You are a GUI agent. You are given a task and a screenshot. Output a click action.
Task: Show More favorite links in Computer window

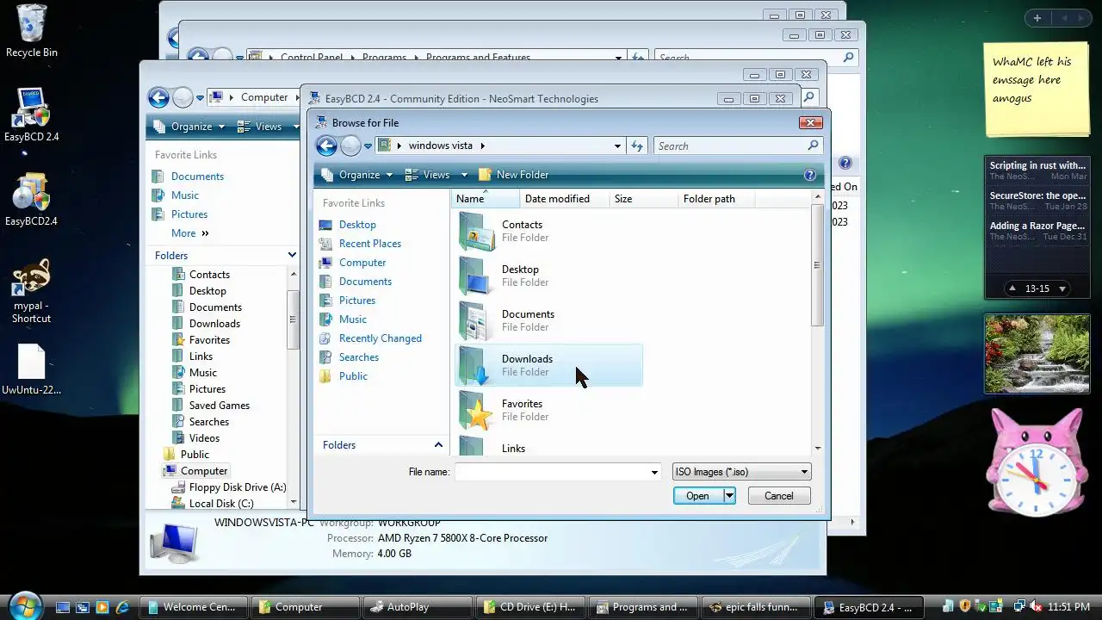(x=190, y=233)
